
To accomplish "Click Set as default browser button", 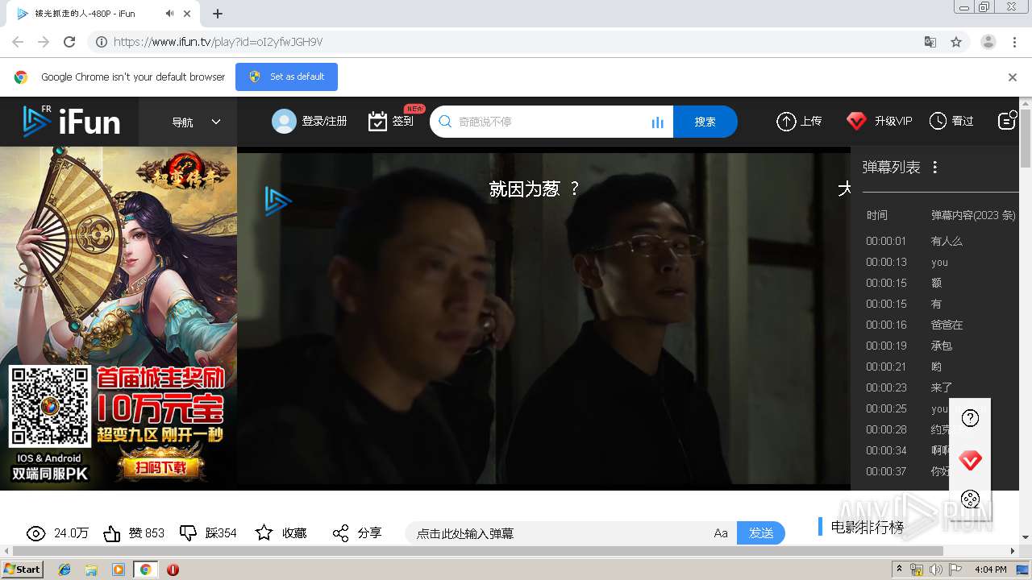I will [x=286, y=77].
